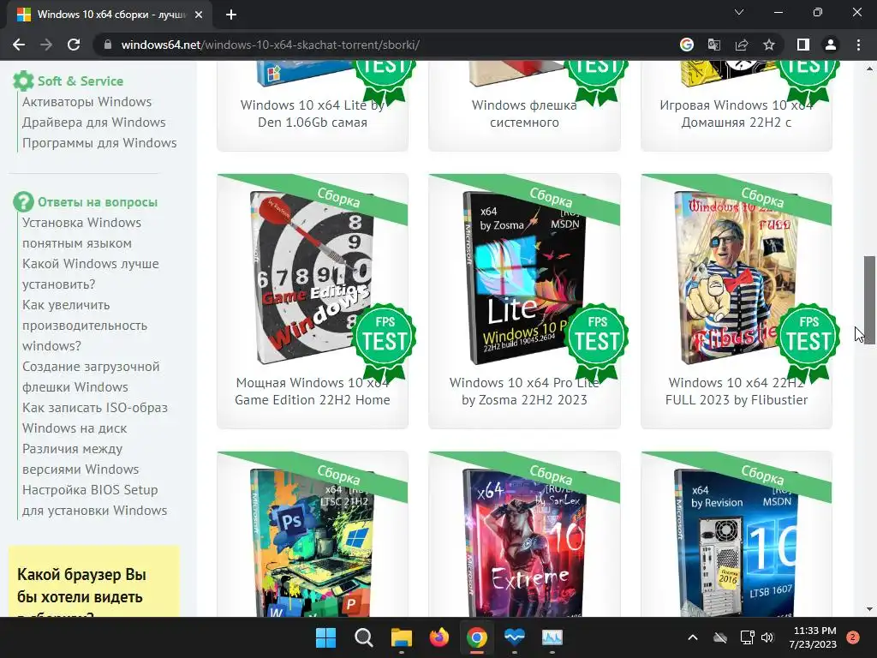Open Extreme by SanLex cover thumbnail
877x658 pixels.
point(523,542)
